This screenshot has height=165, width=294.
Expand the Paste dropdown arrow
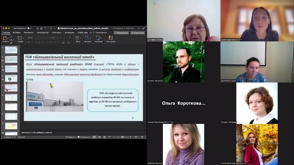[8, 38]
